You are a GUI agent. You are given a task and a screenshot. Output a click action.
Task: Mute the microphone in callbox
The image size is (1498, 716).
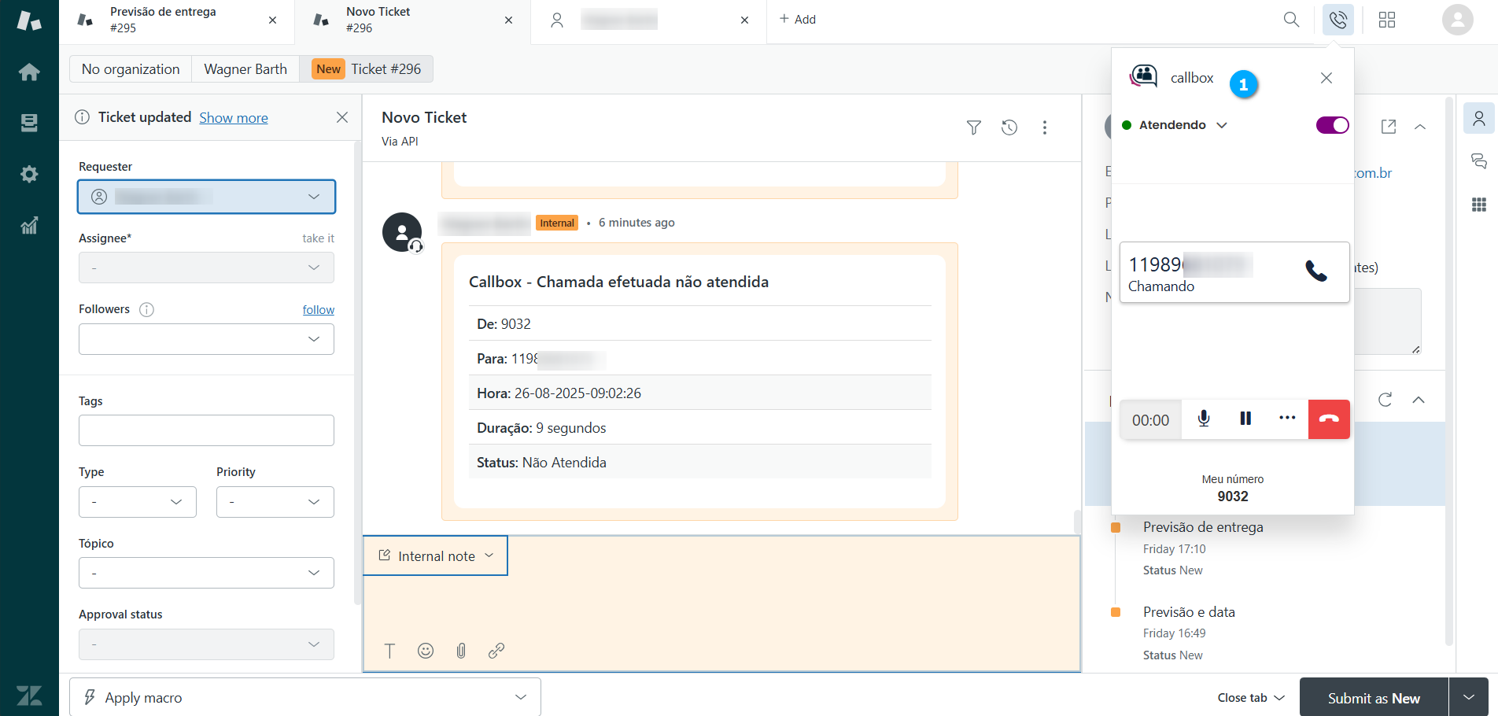(x=1203, y=419)
